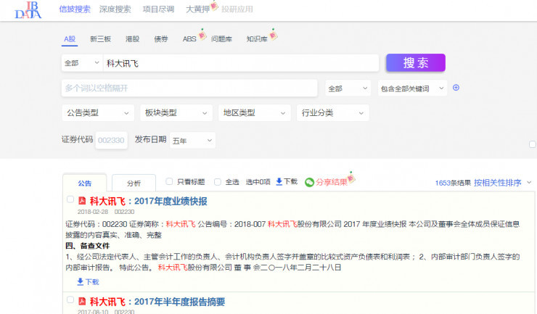
Task: Switch to the ABS tab
Action: [189, 39]
